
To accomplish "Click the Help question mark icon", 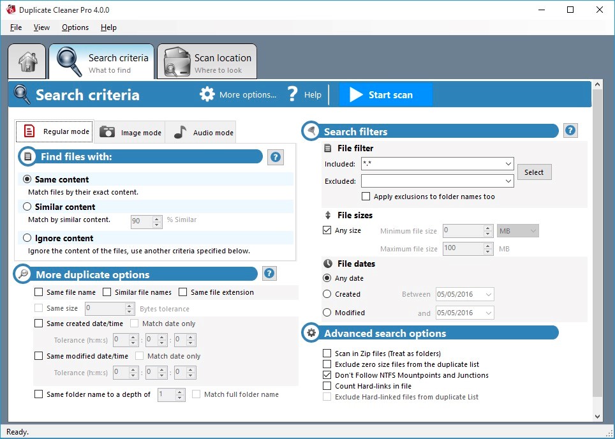I will [292, 94].
